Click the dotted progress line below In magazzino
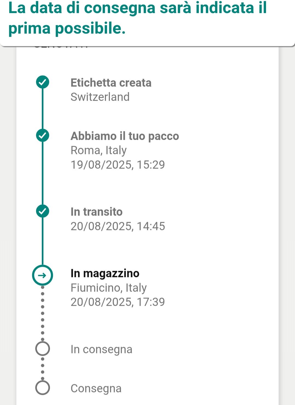295x405 pixels. click(x=43, y=313)
